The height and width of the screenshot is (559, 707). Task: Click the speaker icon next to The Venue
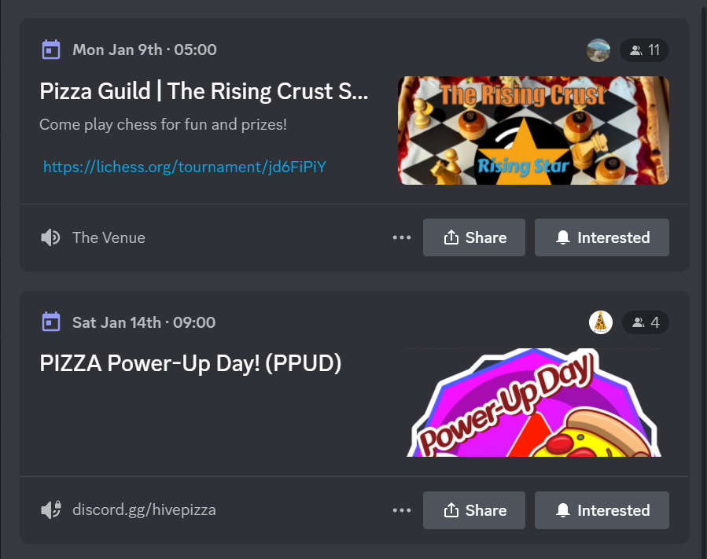pos(50,237)
